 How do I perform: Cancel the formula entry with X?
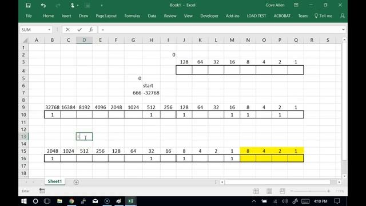[67, 30]
